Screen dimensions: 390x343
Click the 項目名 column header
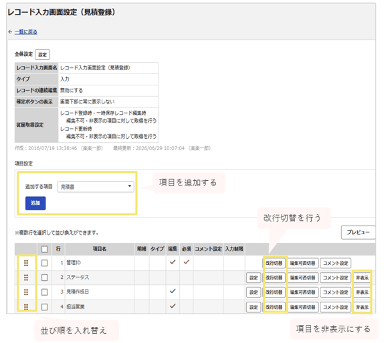pyautogui.click(x=100, y=249)
